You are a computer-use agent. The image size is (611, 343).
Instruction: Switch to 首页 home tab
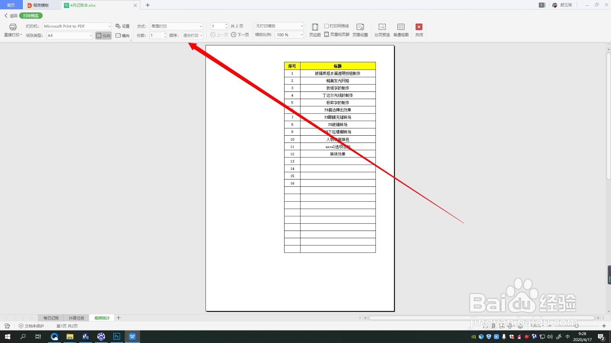[x=11, y=5]
